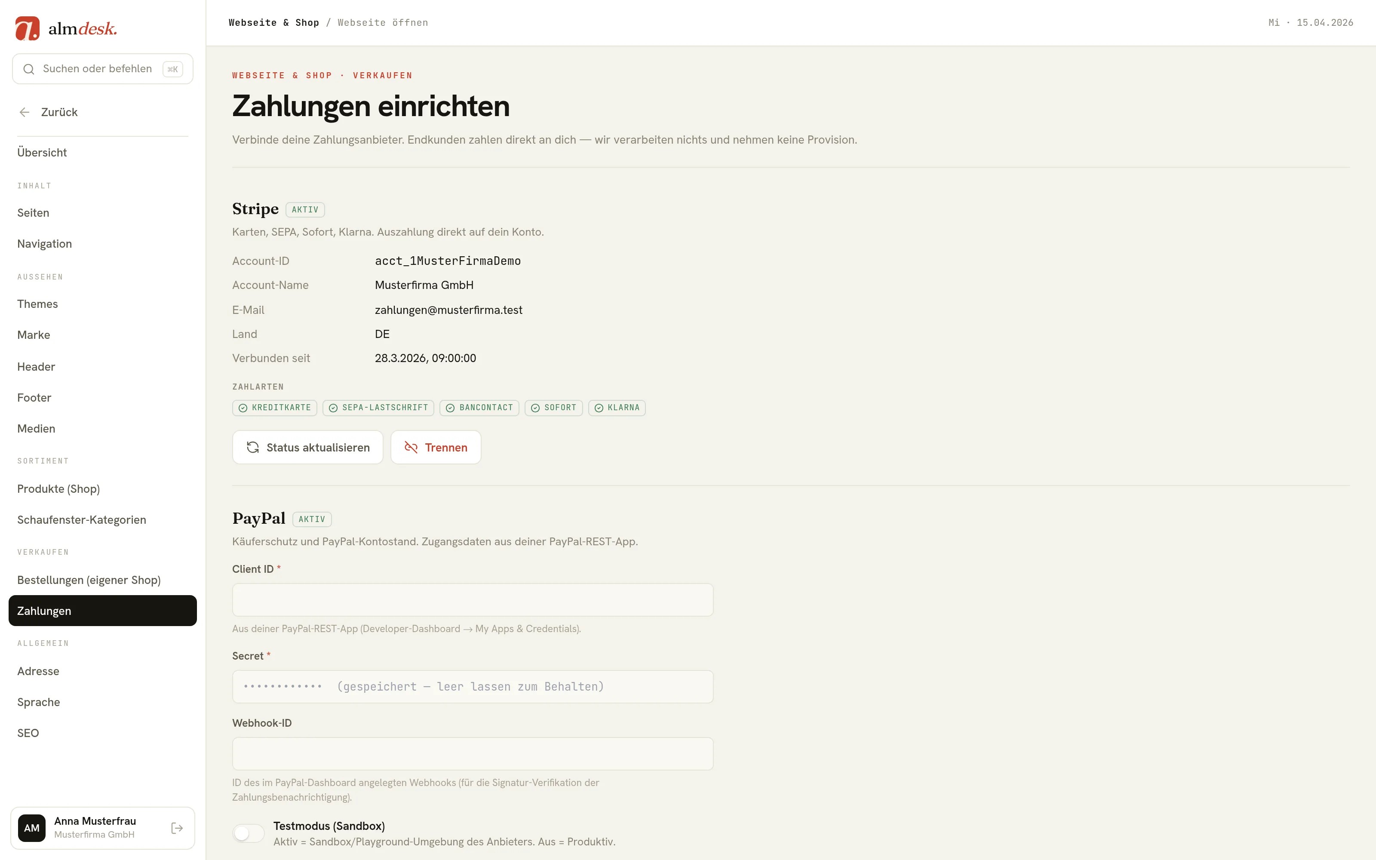1376x860 pixels.
Task: Open Produkte (Shop)
Action: (103, 488)
